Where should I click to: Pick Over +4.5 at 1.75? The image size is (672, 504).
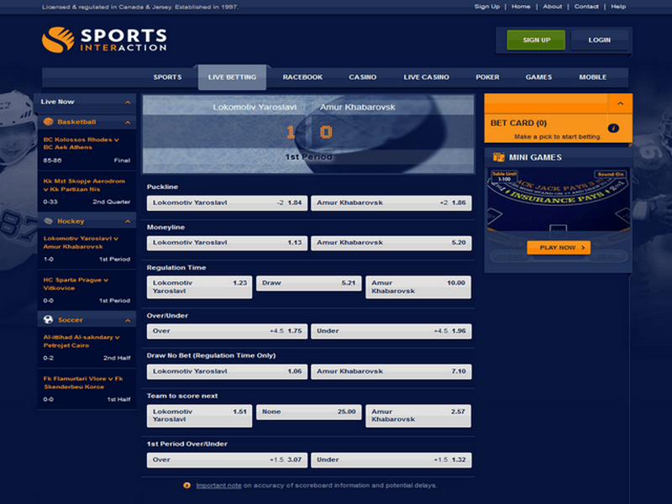tap(227, 331)
